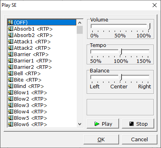Click the Tempo slider thumb
Screen dimensions: 161x148
(121, 52)
